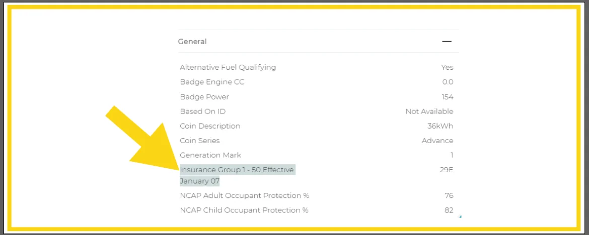Click the small blue corner triangle
589x235 pixels.
460,216
